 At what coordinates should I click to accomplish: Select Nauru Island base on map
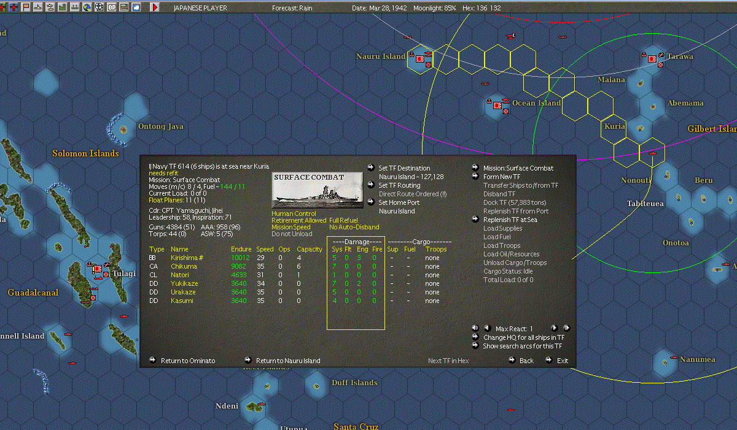point(421,59)
